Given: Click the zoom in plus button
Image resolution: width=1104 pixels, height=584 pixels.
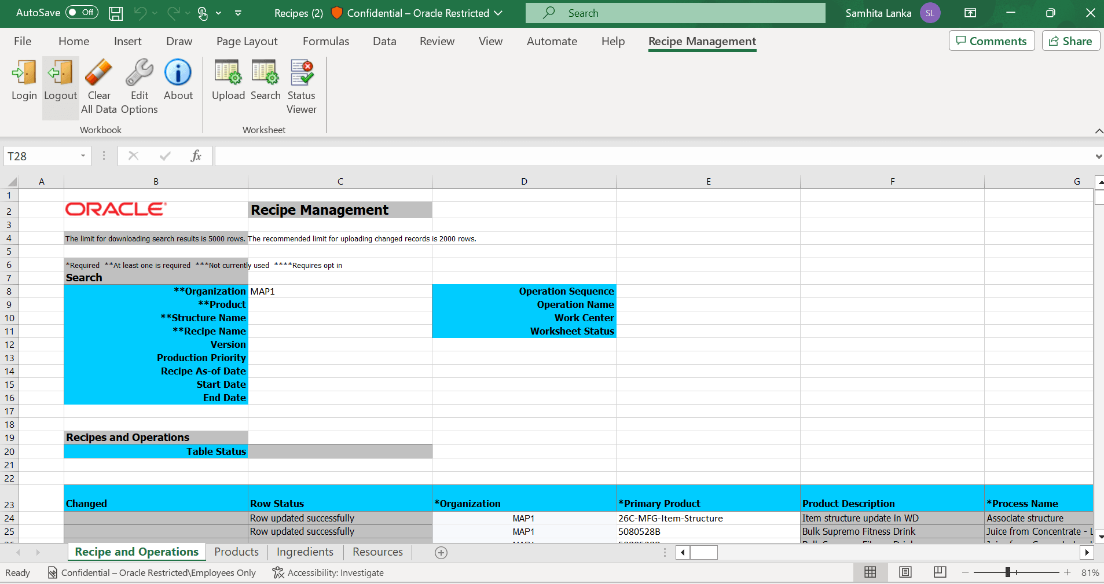Looking at the screenshot, I should point(1067,572).
